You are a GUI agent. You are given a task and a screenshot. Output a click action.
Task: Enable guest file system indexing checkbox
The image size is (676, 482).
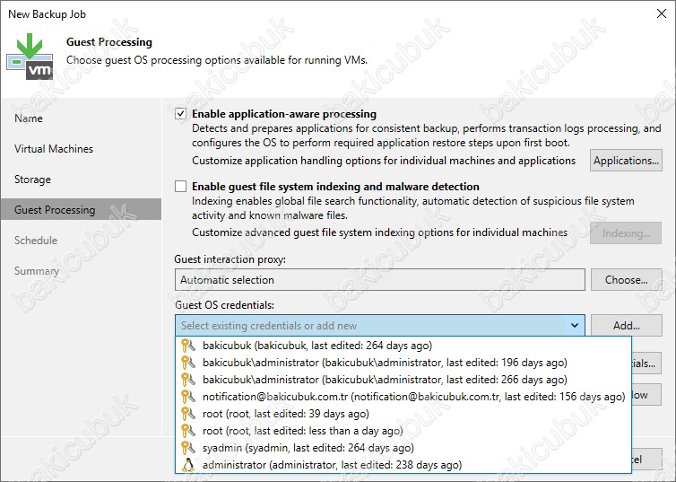point(180,187)
